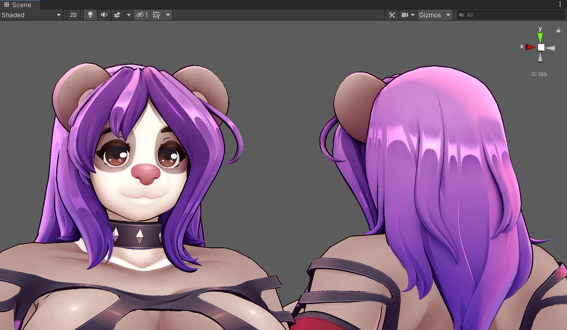Image resolution: width=567 pixels, height=330 pixels.
Task: Open the Shaded draw mode dropdown
Action: (x=32, y=15)
